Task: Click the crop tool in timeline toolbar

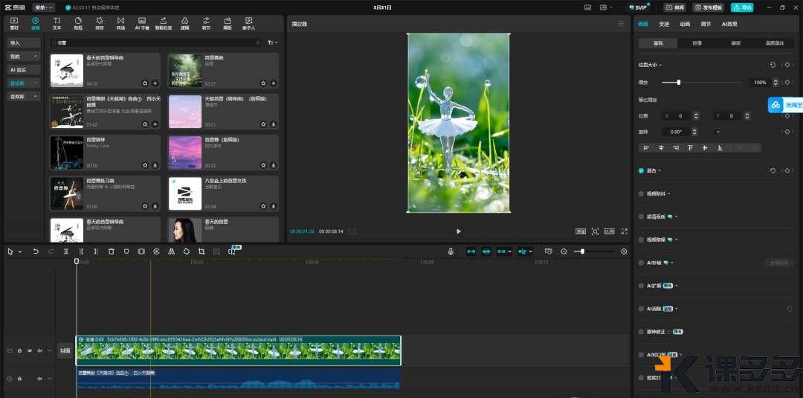Action: [x=201, y=251]
